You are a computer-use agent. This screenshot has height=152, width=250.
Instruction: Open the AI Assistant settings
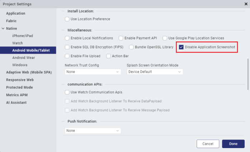coord(16,102)
